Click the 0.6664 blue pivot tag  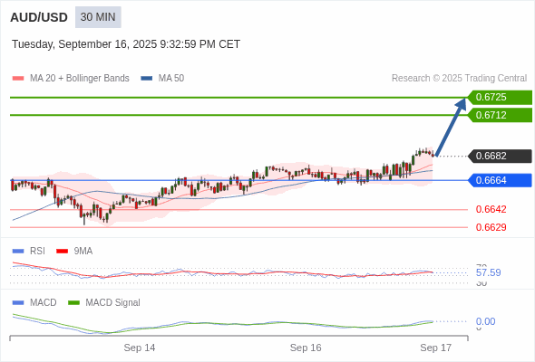(x=500, y=180)
